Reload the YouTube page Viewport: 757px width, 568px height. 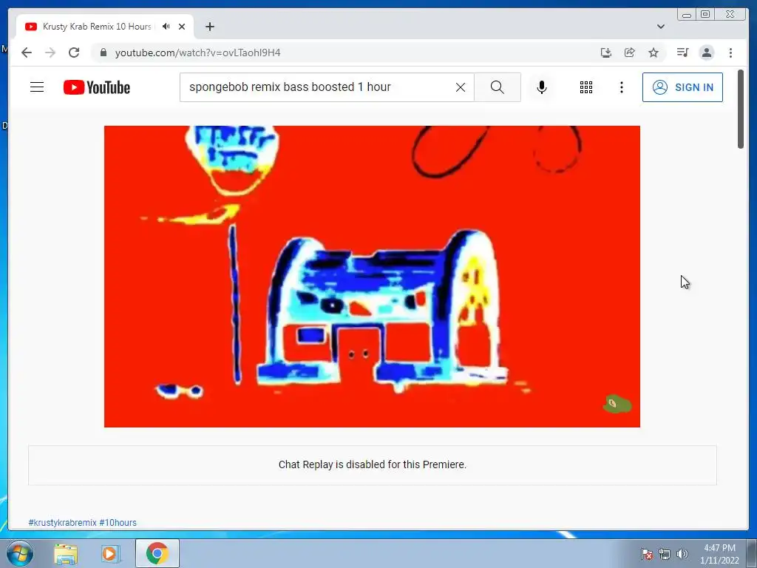[x=74, y=53]
